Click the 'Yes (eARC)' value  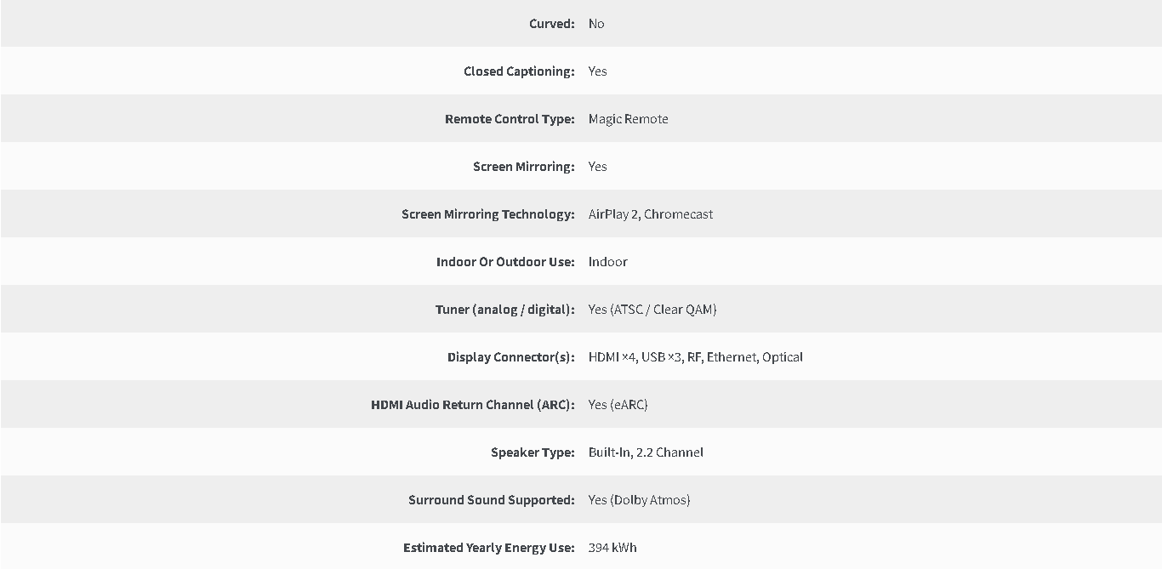click(x=618, y=405)
